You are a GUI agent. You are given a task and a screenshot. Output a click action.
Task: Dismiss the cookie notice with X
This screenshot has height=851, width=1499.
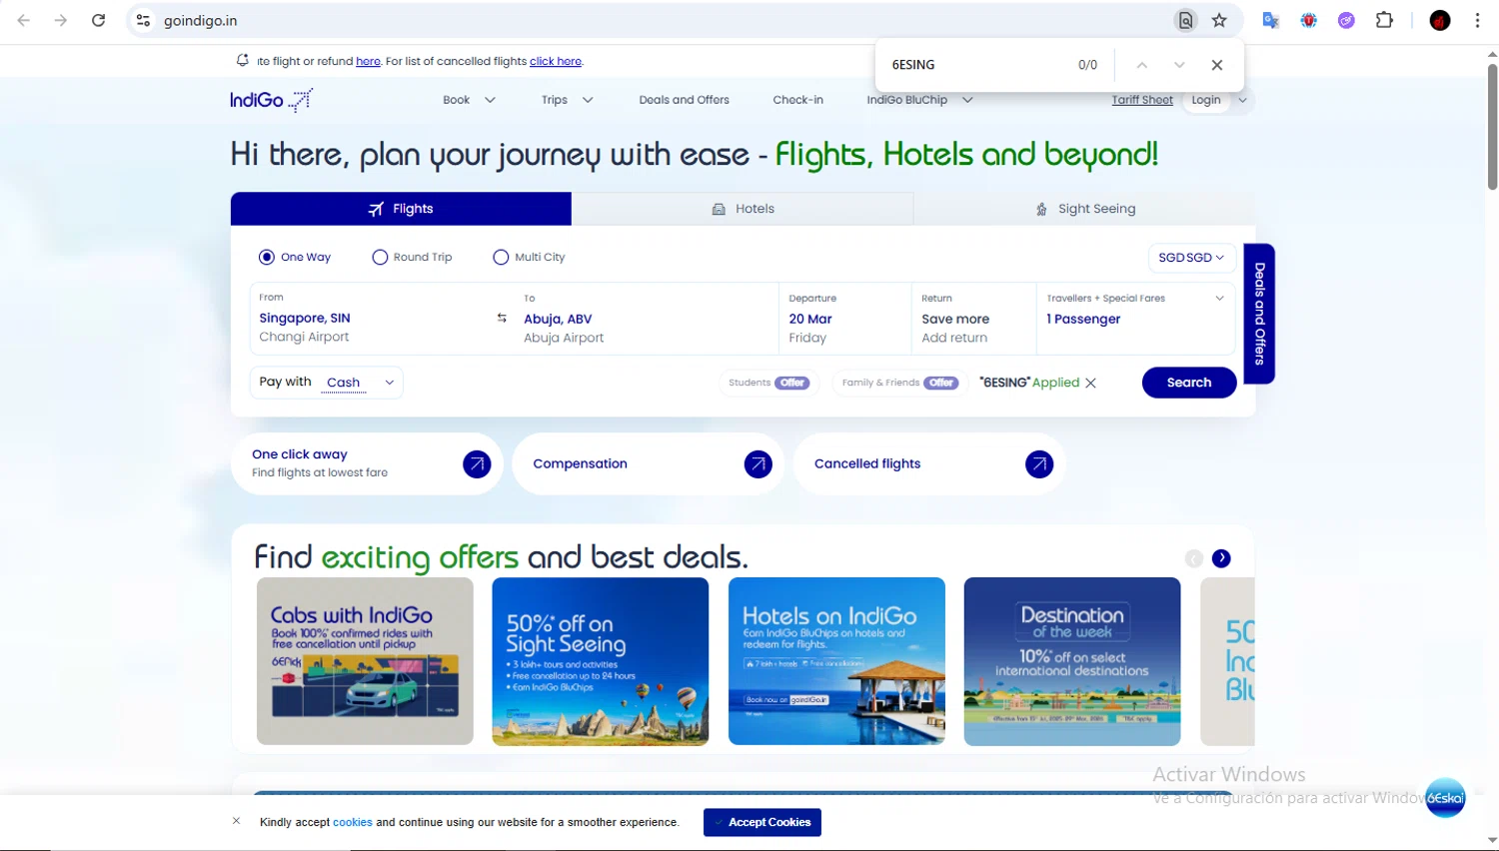click(236, 821)
